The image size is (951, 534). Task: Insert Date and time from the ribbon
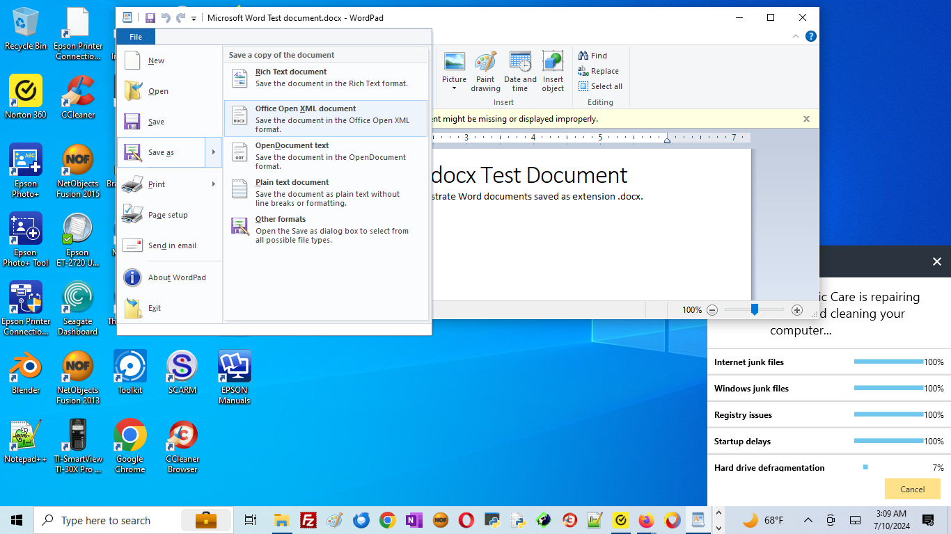pos(520,63)
